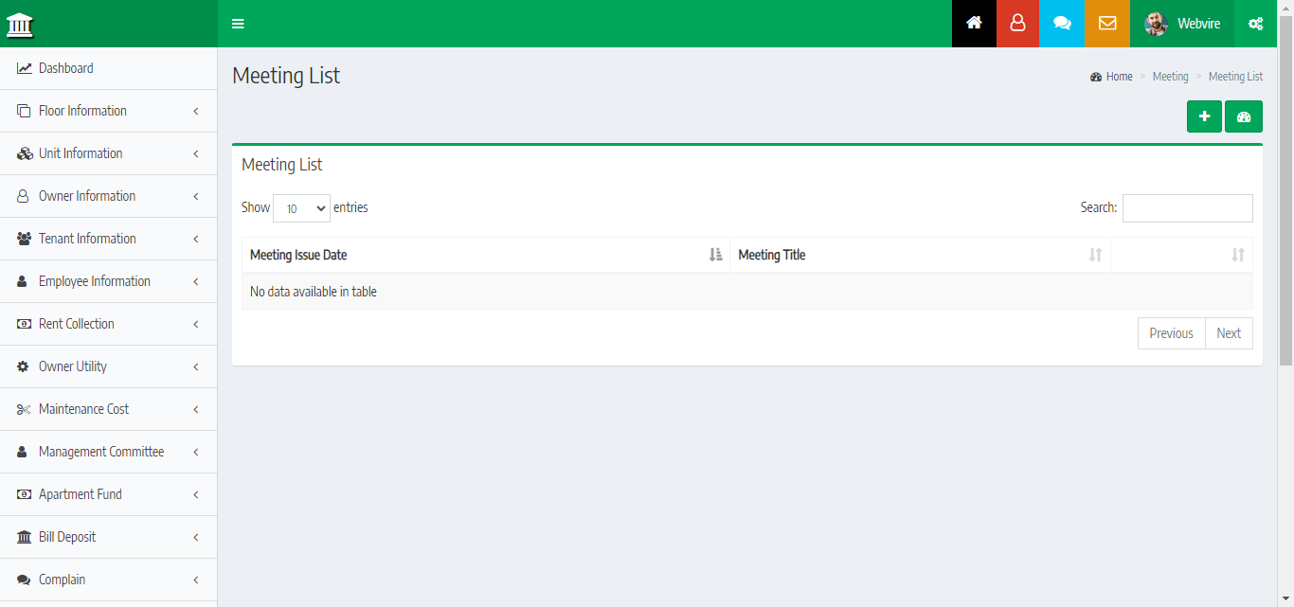The height and width of the screenshot is (607, 1294).
Task: Expand the Floor Information menu
Action: coord(109,111)
